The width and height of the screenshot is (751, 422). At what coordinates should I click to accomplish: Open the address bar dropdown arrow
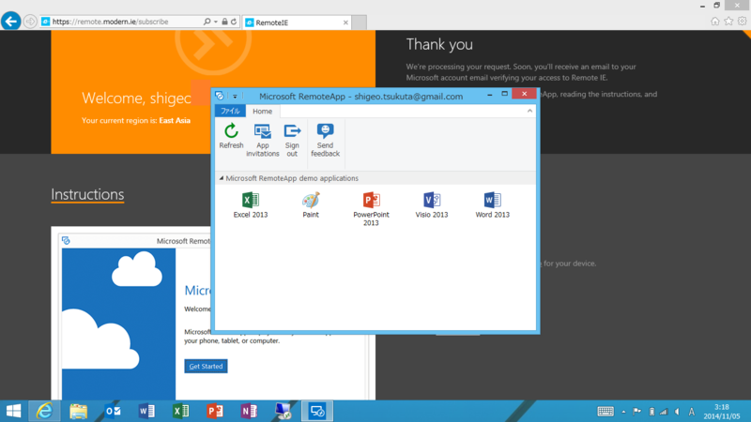point(216,22)
